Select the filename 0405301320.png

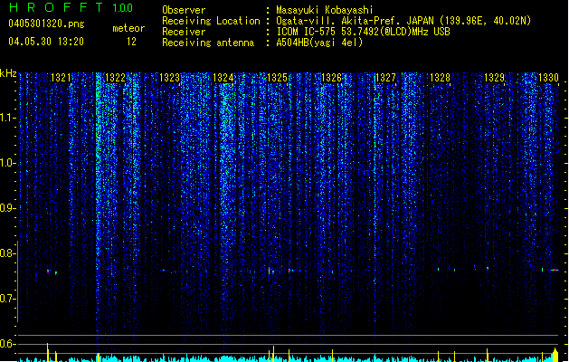tap(46, 24)
